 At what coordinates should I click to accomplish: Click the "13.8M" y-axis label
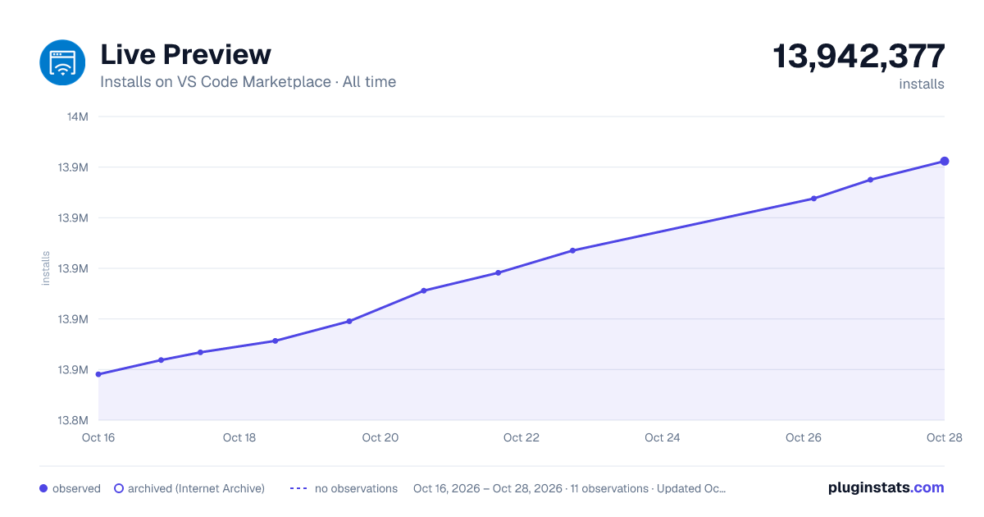(73, 420)
